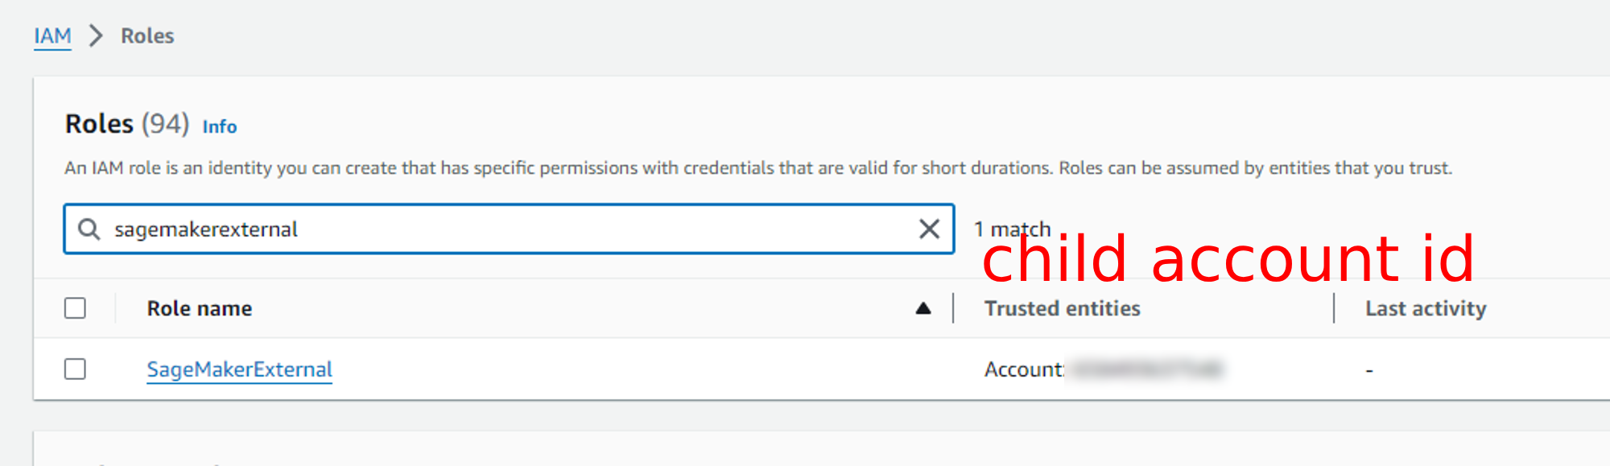
Task: Sort by Role name column header
Action: tap(200, 308)
